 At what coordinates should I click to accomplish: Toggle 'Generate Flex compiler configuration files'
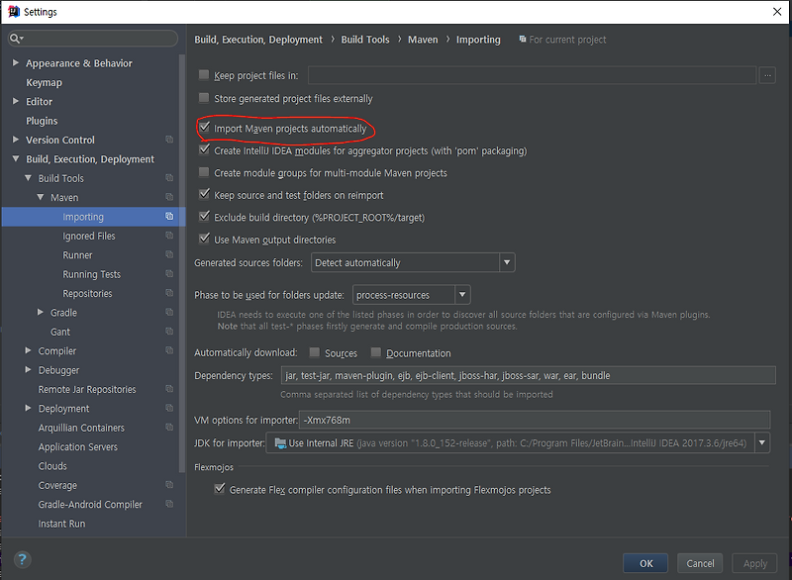(220, 489)
